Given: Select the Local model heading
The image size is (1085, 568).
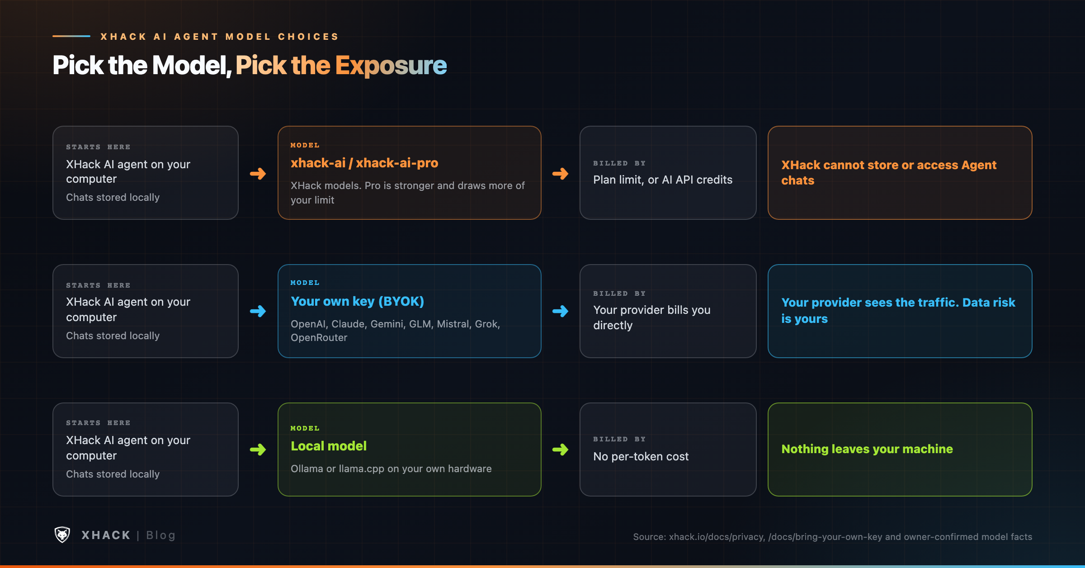Looking at the screenshot, I should tap(329, 446).
